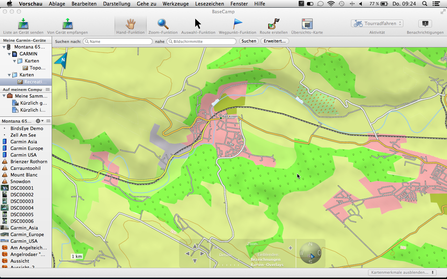Collapse the Meine Sammlung folder
Image resolution: width=447 pixels, height=279 pixels.
4,96
